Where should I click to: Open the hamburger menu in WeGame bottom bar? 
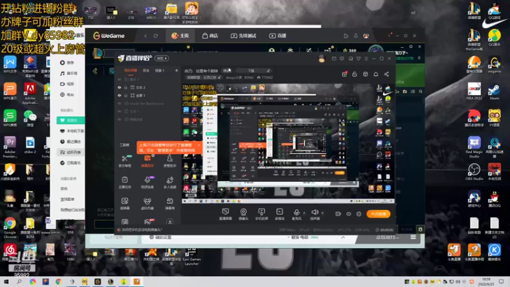pos(413,237)
